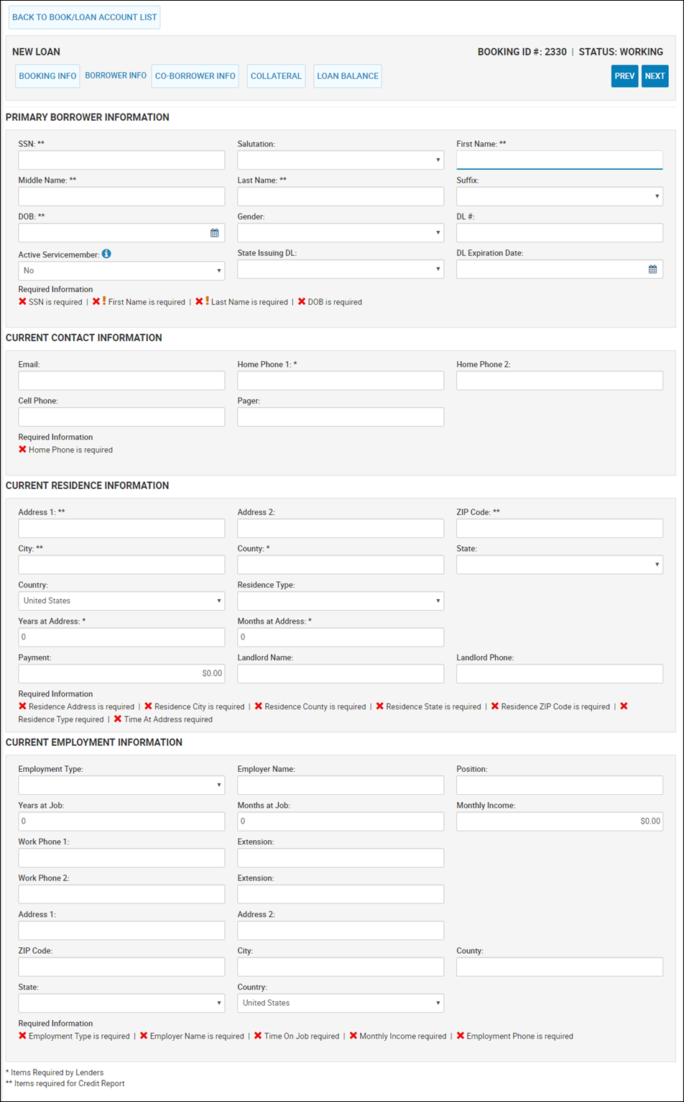The height and width of the screenshot is (1102, 684).
Task: Expand the State Issuing DL dropdown
Action: 341,269
